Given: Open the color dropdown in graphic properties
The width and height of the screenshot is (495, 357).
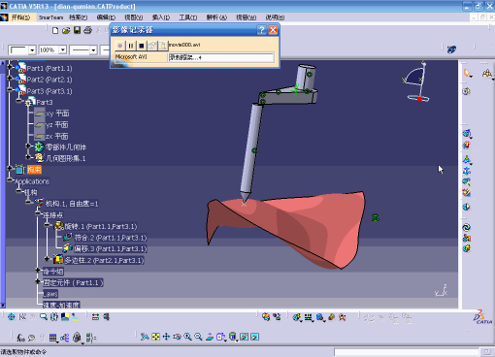Looking at the screenshot, I should (x=32, y=50).
